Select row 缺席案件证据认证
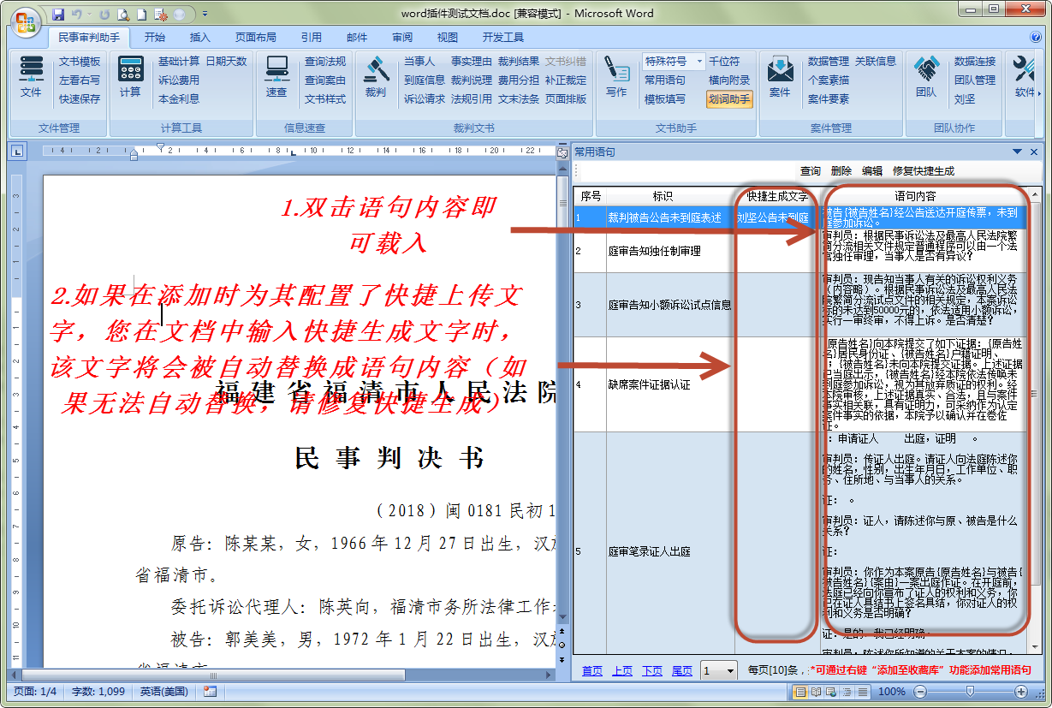 801,384
